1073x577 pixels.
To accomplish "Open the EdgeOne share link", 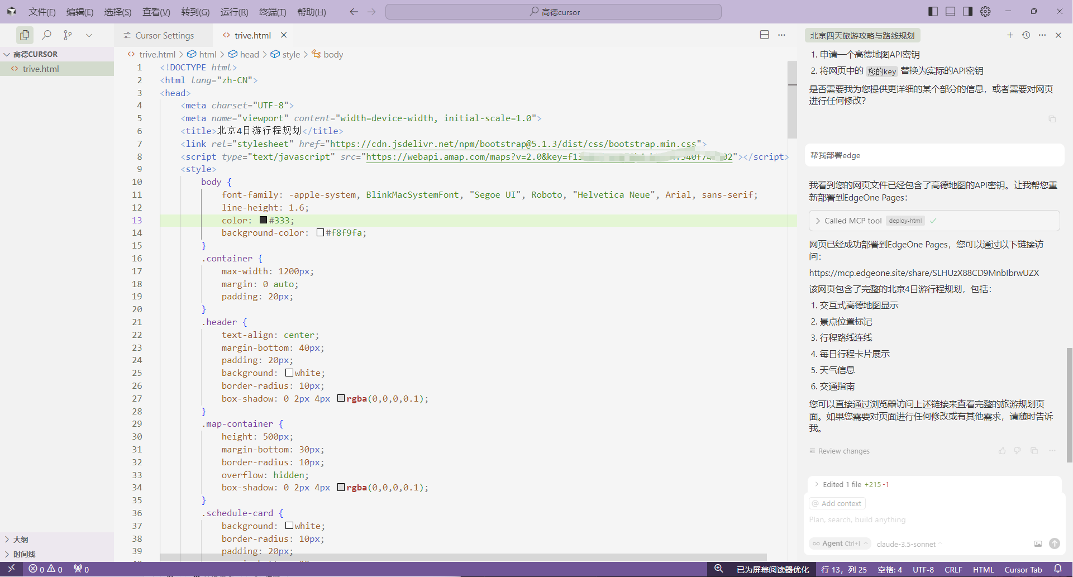I will [924, 273].
